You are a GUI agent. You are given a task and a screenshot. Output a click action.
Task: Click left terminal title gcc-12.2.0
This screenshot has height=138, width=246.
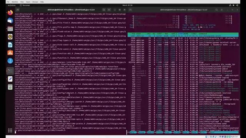click(x=71, y=10)
